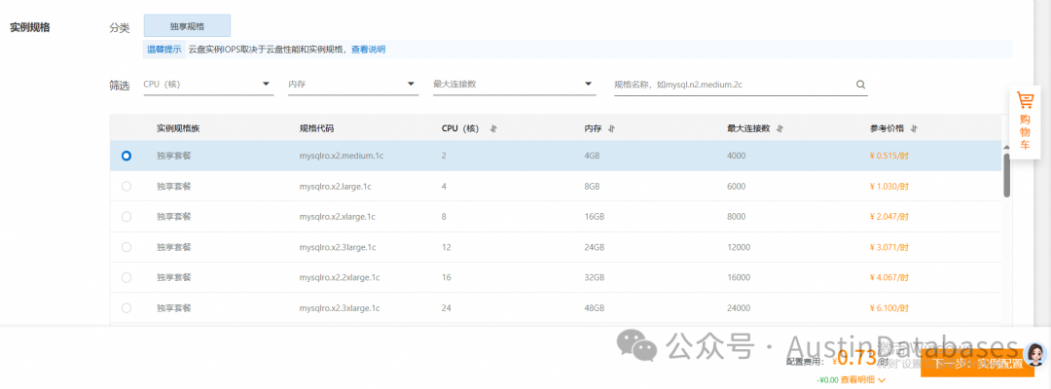Viewport: 1051px width, 389px height.
Task: Open the 查看说明 link in the tip
Action: (x=369, y=50)
